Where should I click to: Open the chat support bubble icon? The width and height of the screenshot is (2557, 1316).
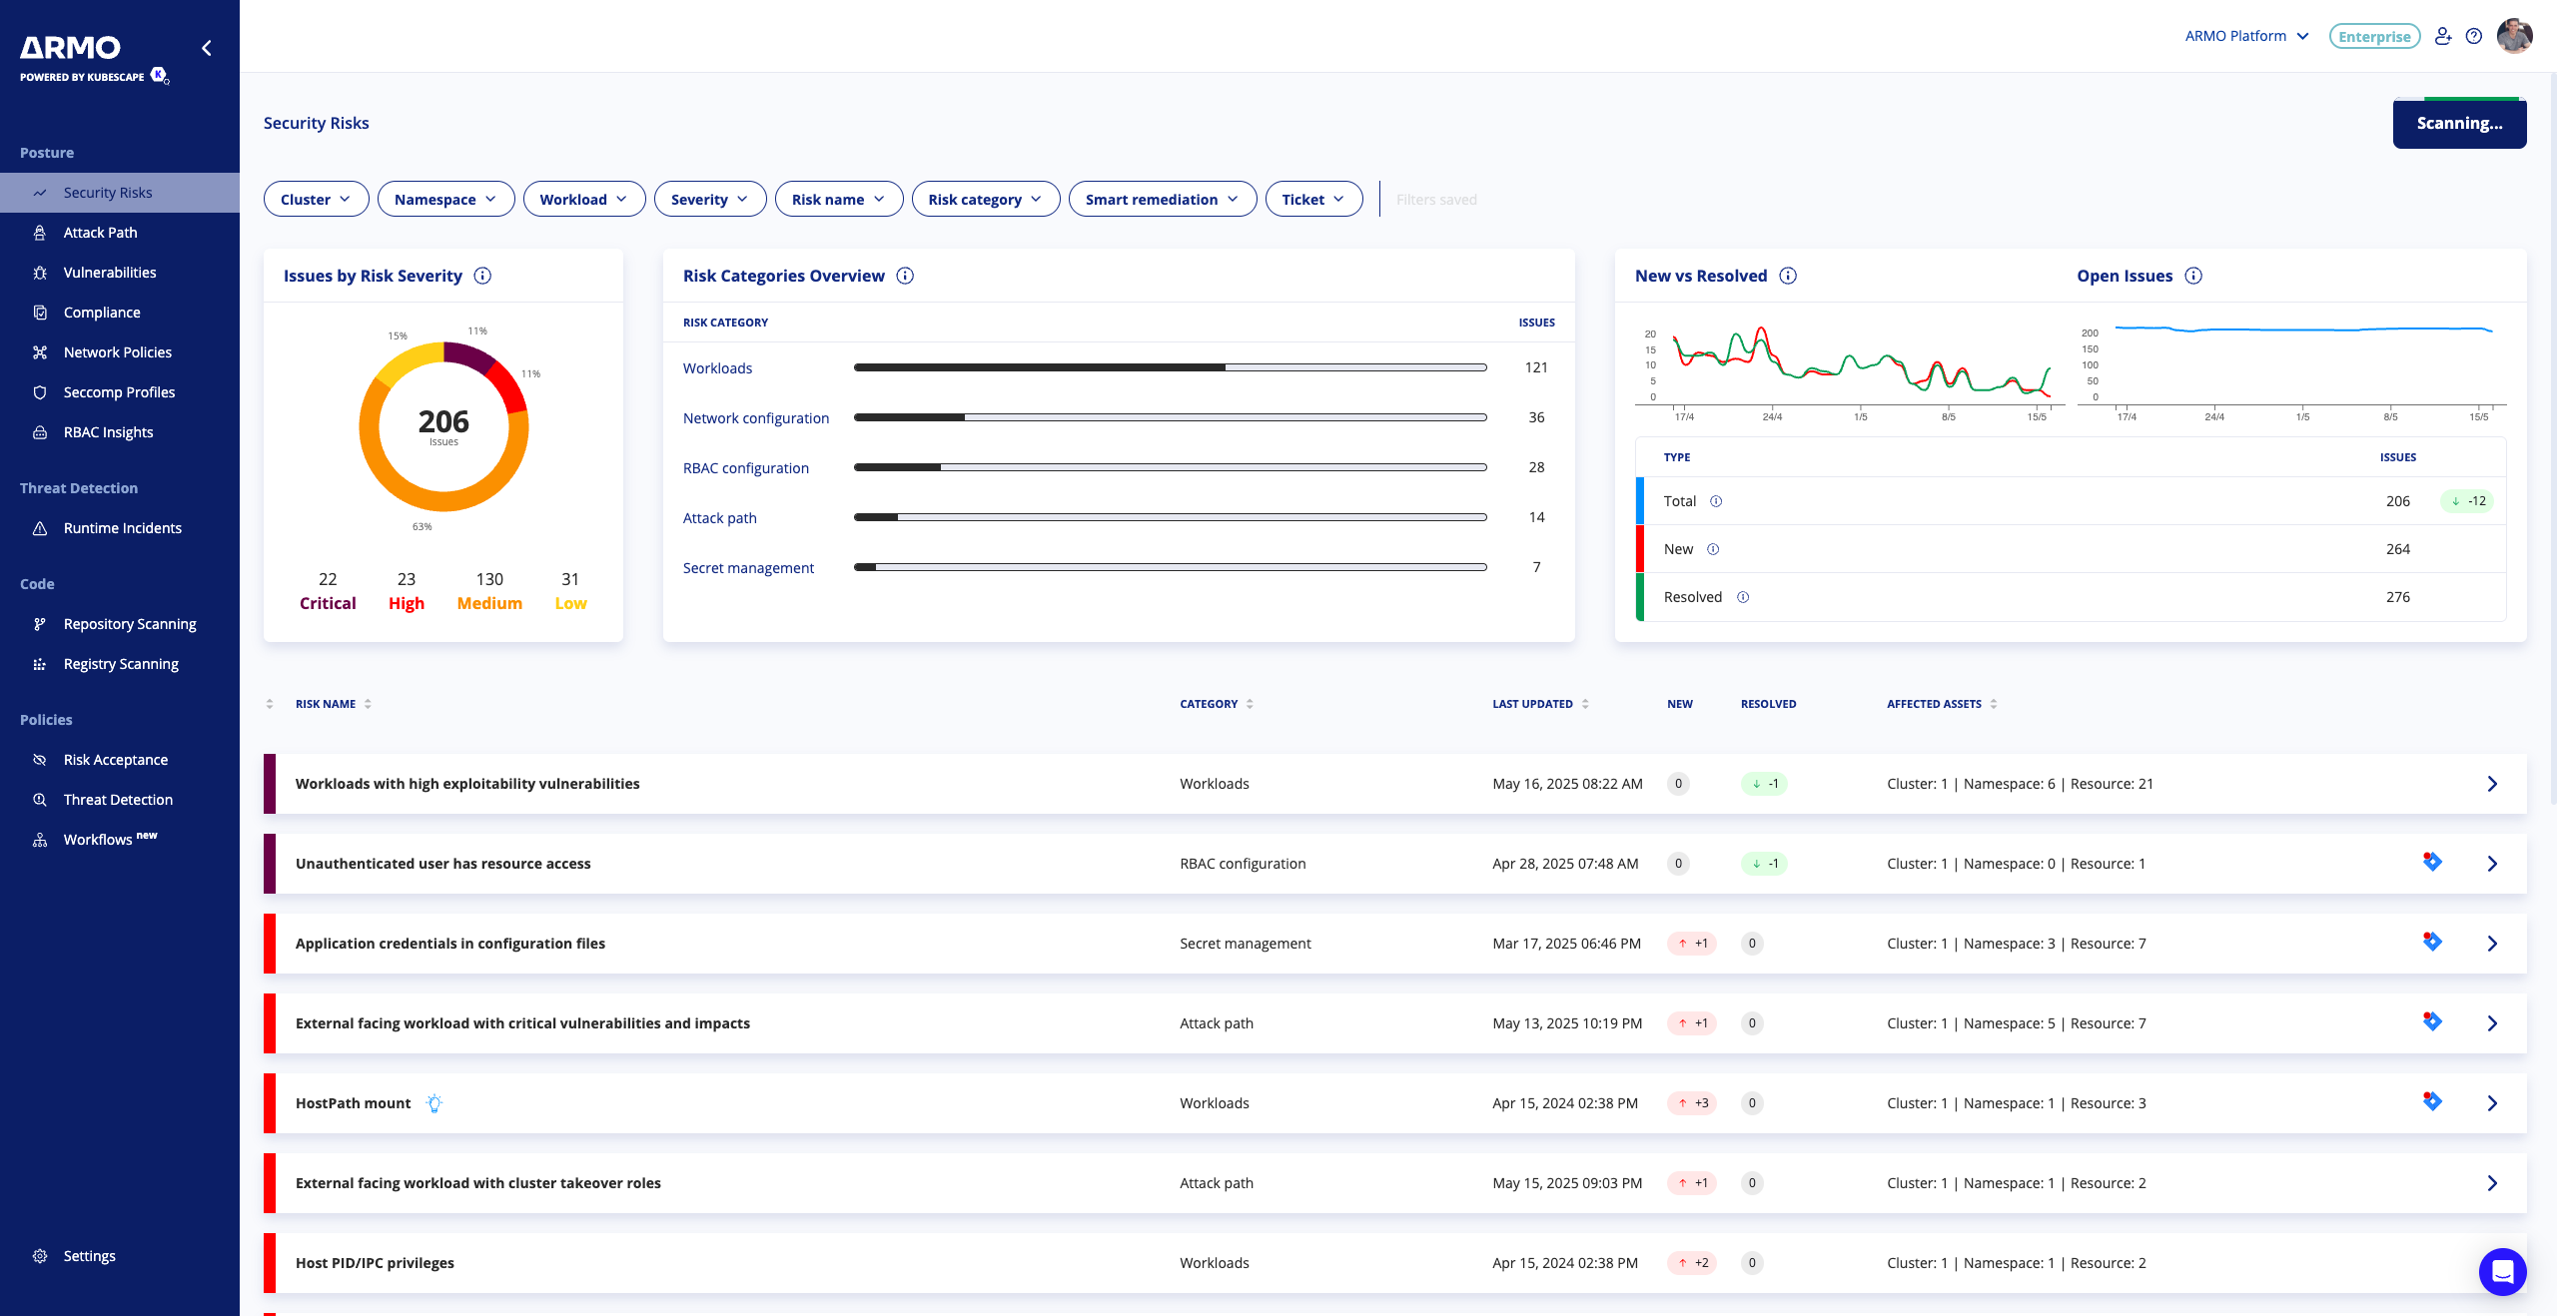tap(2502, 1271)
